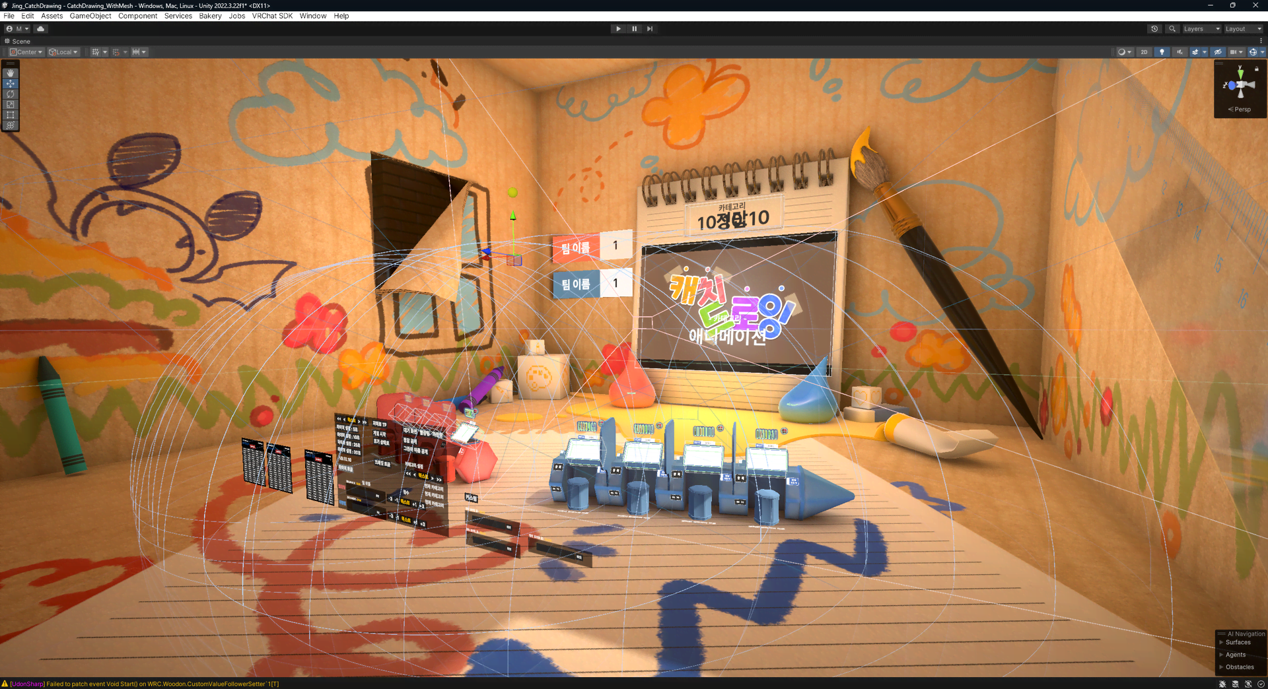This screenshot has height=689, width=1268.
Task: Click the Scene tab grid icon
Action: pyautogui.click(x=7, y=41)
